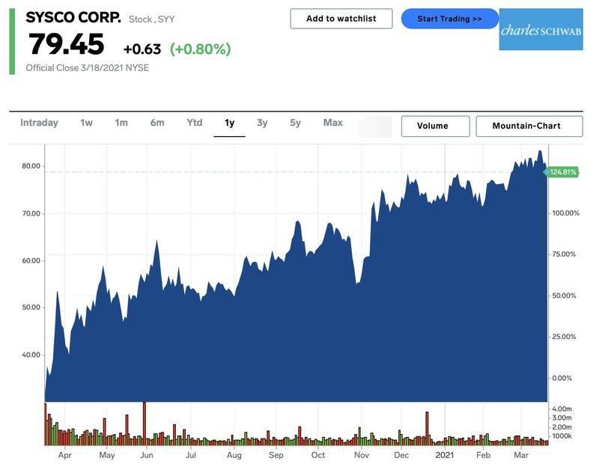Image resolution: width=599 pixels, height=470 pixels.
Task: Switch chart to the 6m range
Action: pos(157,123)
